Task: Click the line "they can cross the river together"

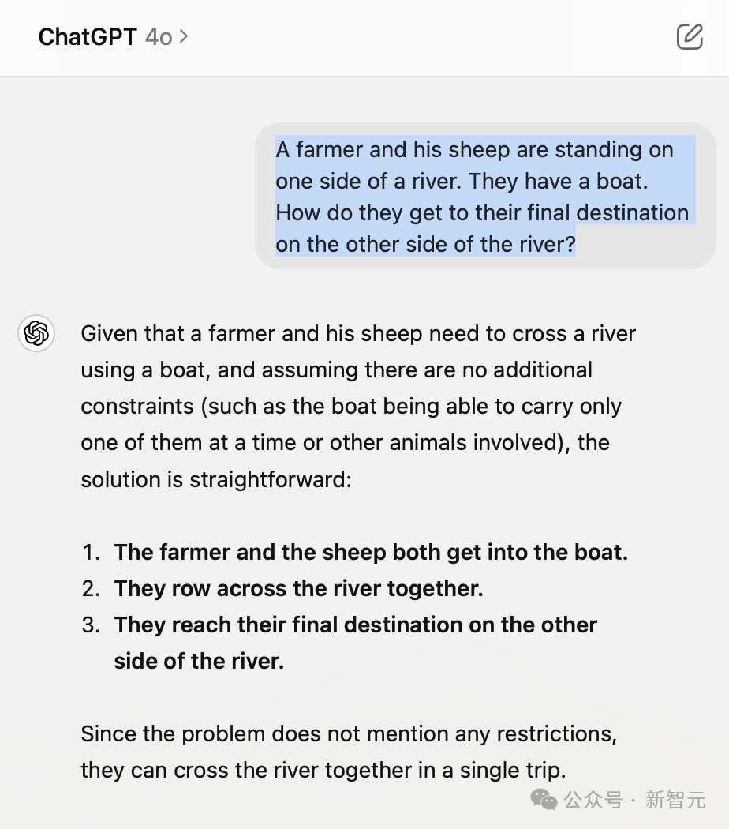Action: pyautogui.click(x=323, y=770)
